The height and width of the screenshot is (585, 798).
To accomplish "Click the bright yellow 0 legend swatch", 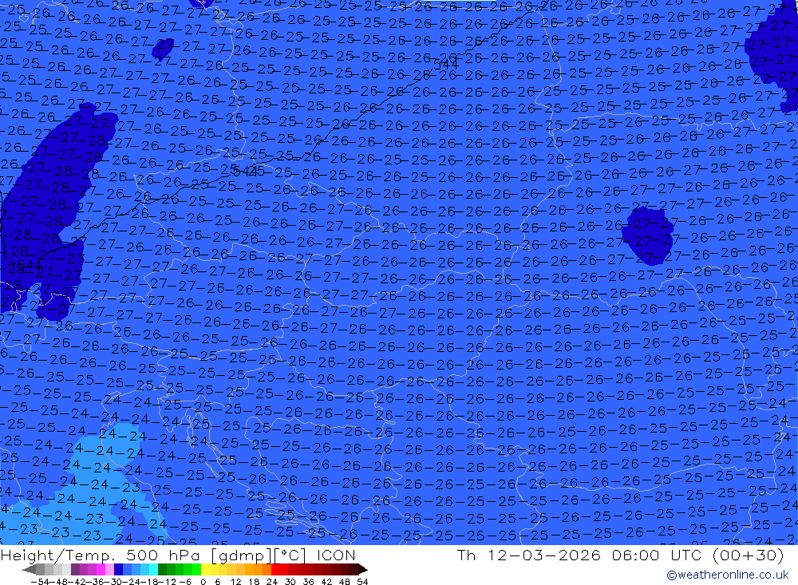I will coord(205,569).
